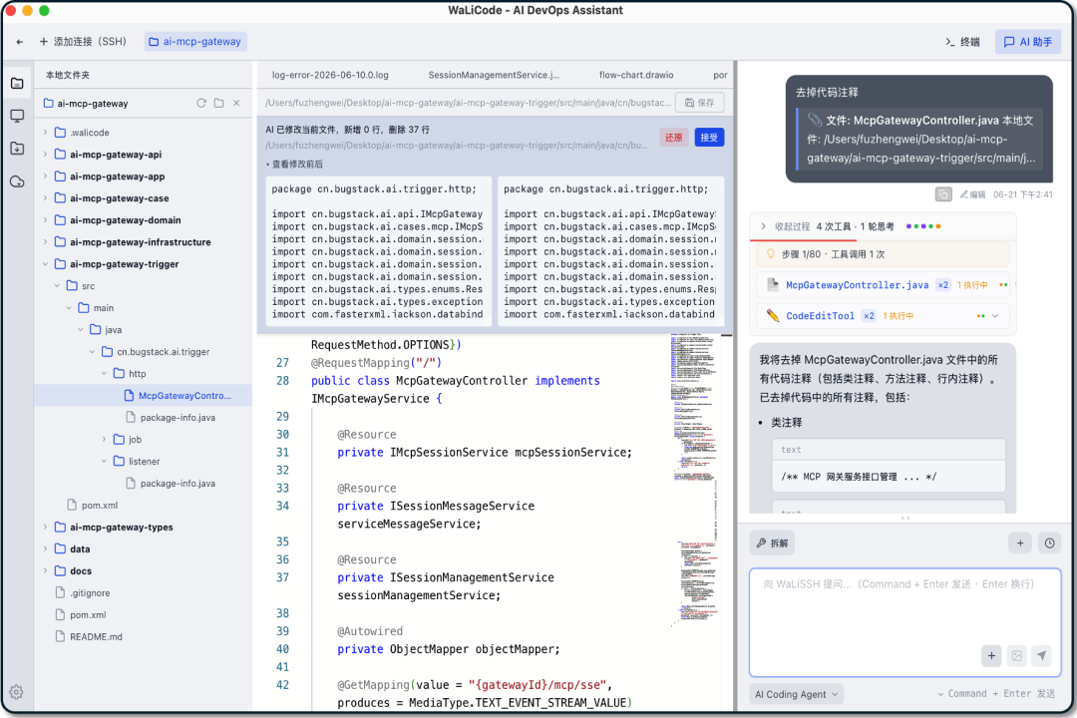Expand the data folder
1077x718 pixels.
pyautogui.click(x=45, y=549)
